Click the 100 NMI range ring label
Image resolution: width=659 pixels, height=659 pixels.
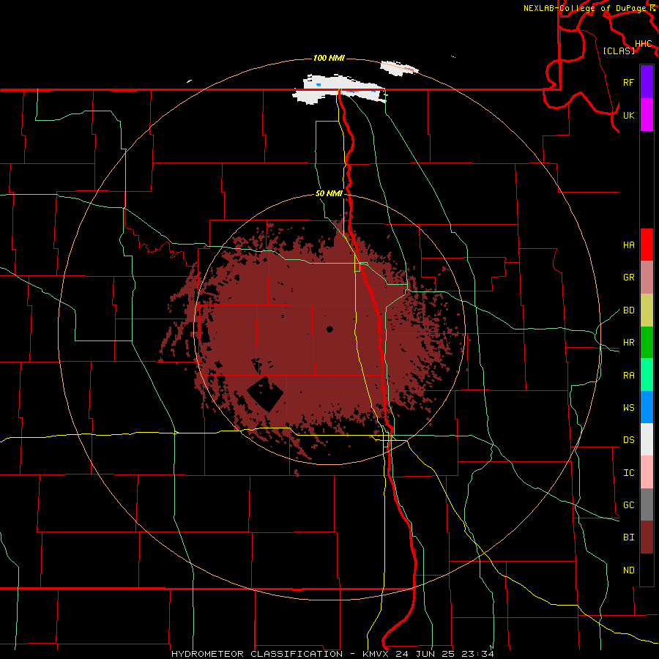click(329, 58)
